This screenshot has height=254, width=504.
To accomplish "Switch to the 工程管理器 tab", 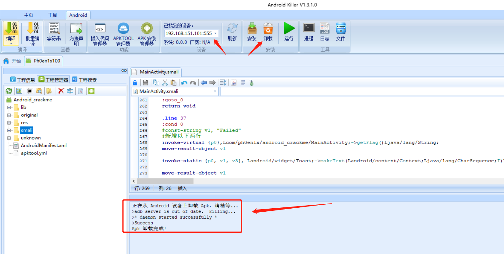I will tap(53, 80).
